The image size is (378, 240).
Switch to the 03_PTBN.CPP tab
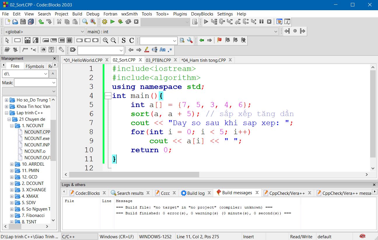[158, 60]
